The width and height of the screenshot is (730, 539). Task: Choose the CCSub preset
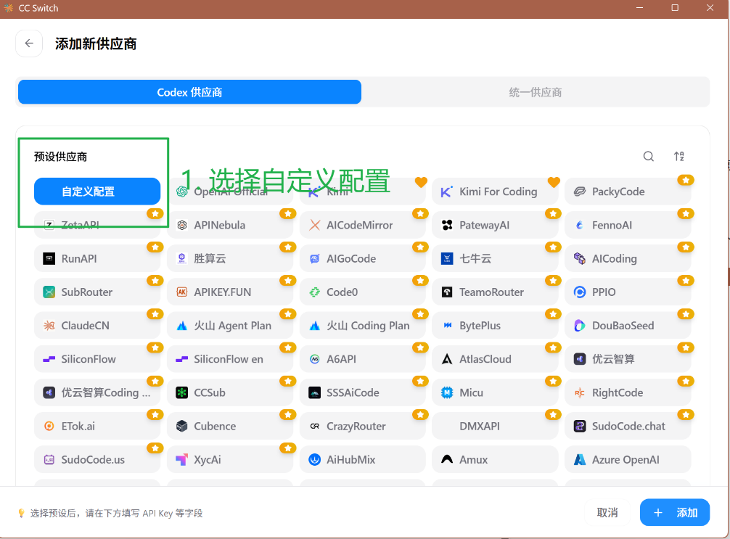click(230, 392)
